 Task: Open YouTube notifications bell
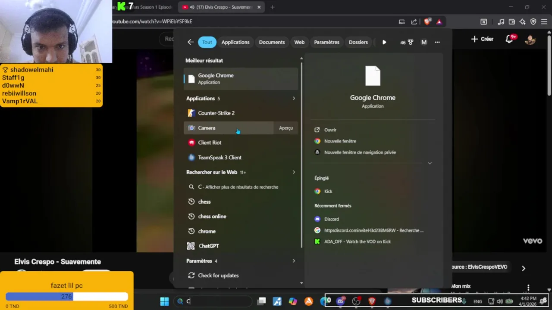point(509,39)
